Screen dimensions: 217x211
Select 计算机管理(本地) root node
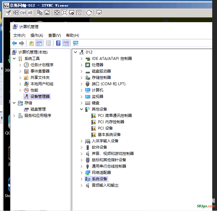coord(33,52)
